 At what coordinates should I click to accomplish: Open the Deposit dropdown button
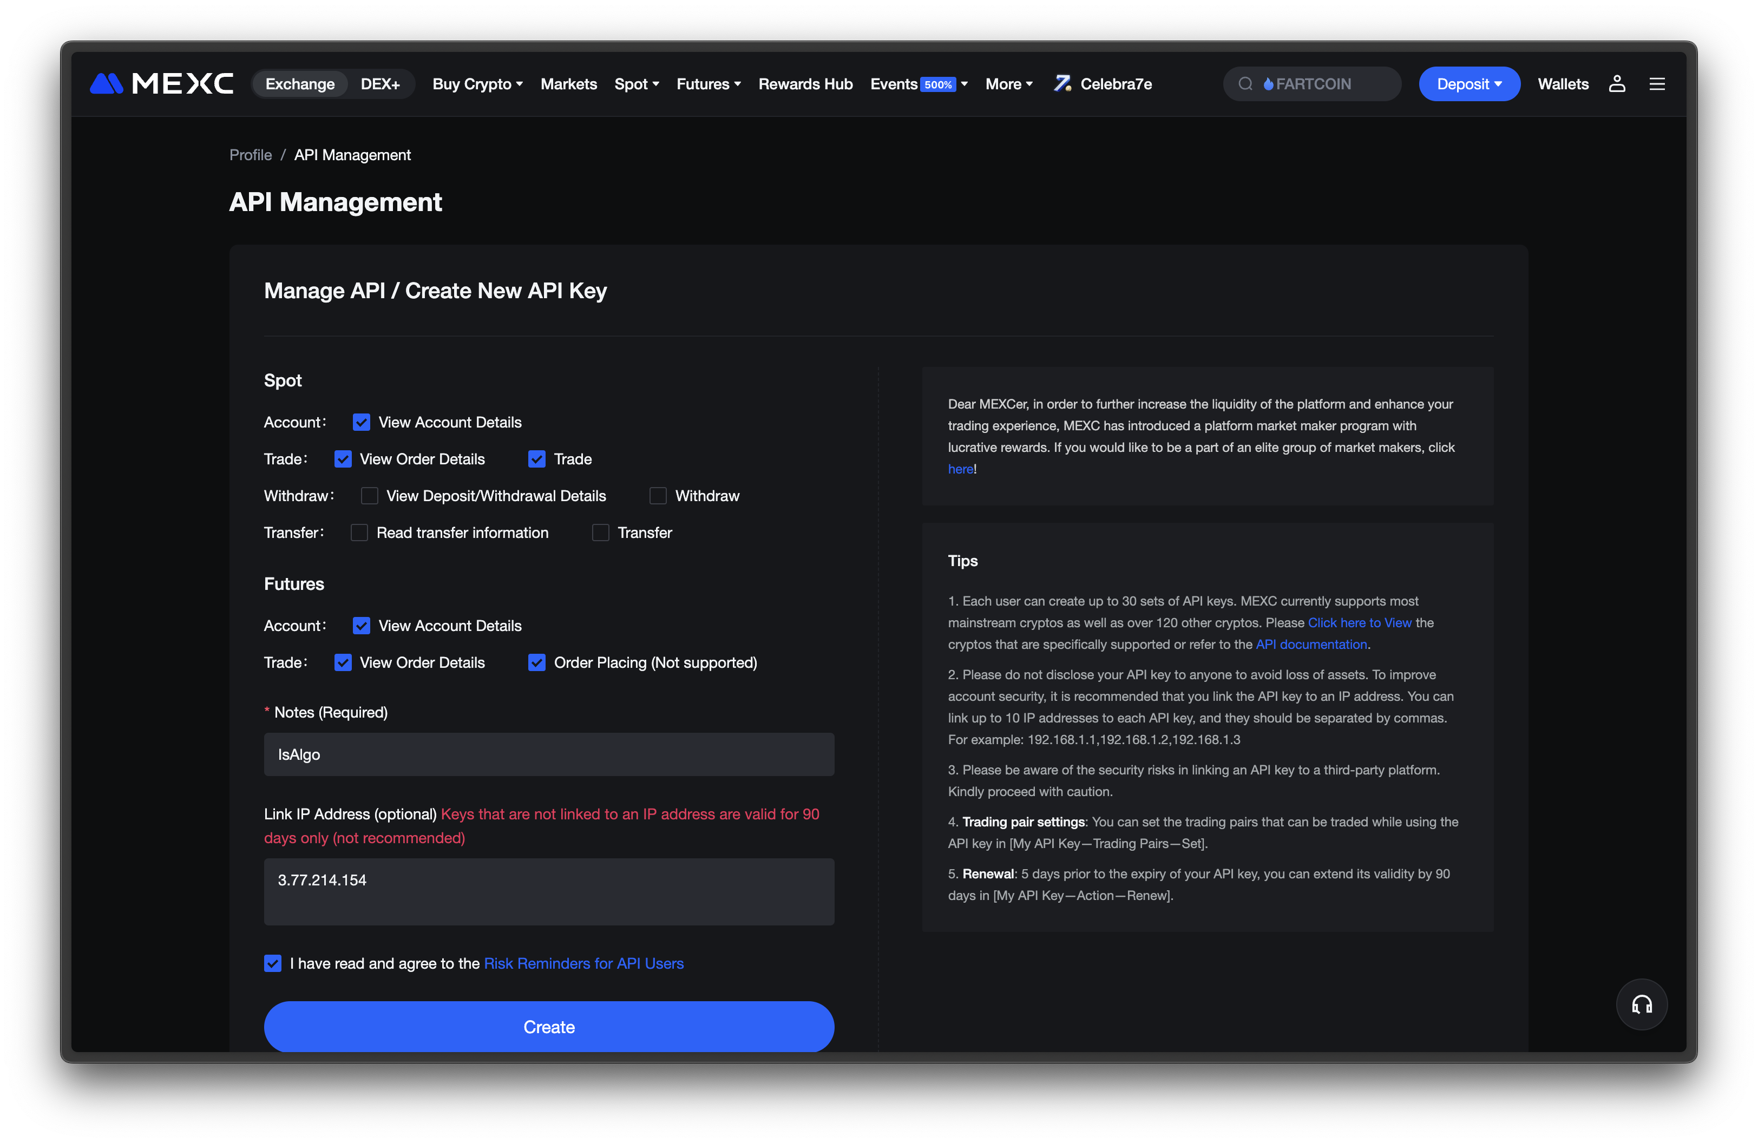click(1468, 84)
